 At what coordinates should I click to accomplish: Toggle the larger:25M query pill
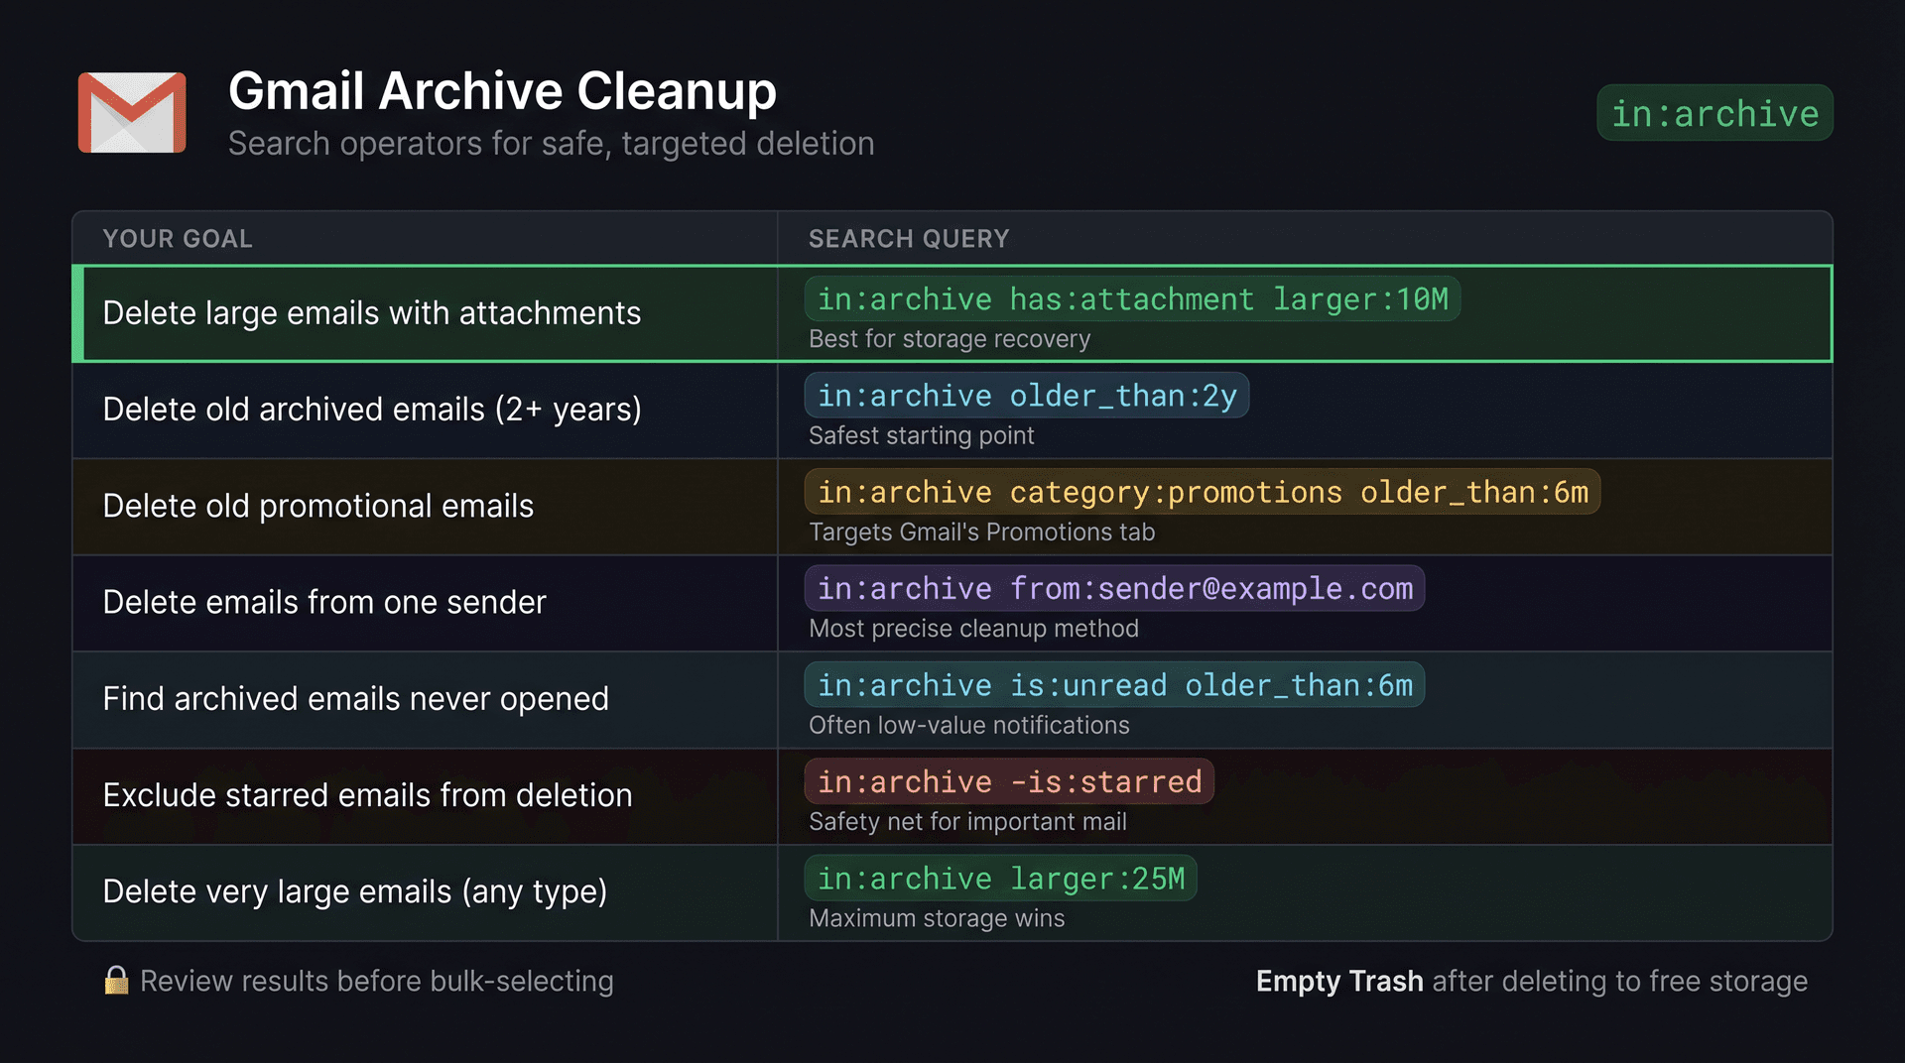pyautogui.click(x=999, y=878)
